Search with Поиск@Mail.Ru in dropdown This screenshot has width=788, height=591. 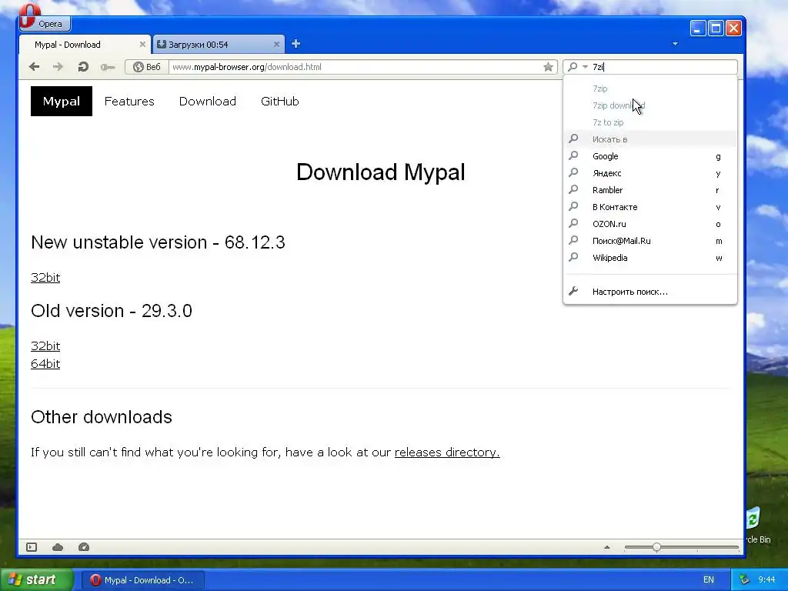(650, 241)
